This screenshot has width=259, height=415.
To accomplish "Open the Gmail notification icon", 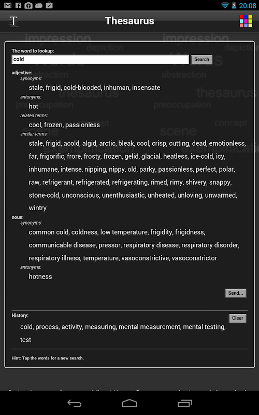I will (8, 5).
